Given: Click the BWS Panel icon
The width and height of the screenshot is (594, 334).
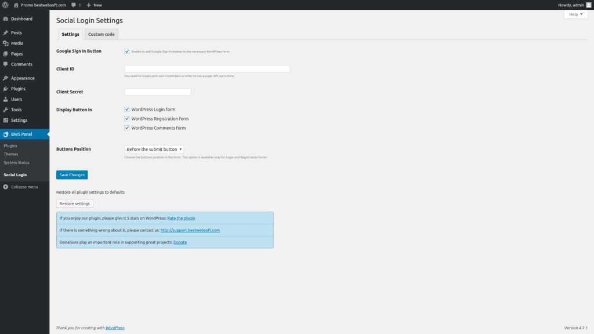Looking at the screenshot, I should click(x=6, y=134).
